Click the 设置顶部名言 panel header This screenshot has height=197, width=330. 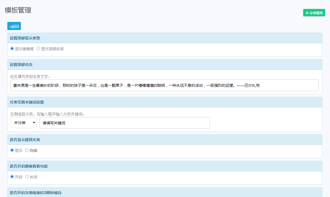coord(165,65)
